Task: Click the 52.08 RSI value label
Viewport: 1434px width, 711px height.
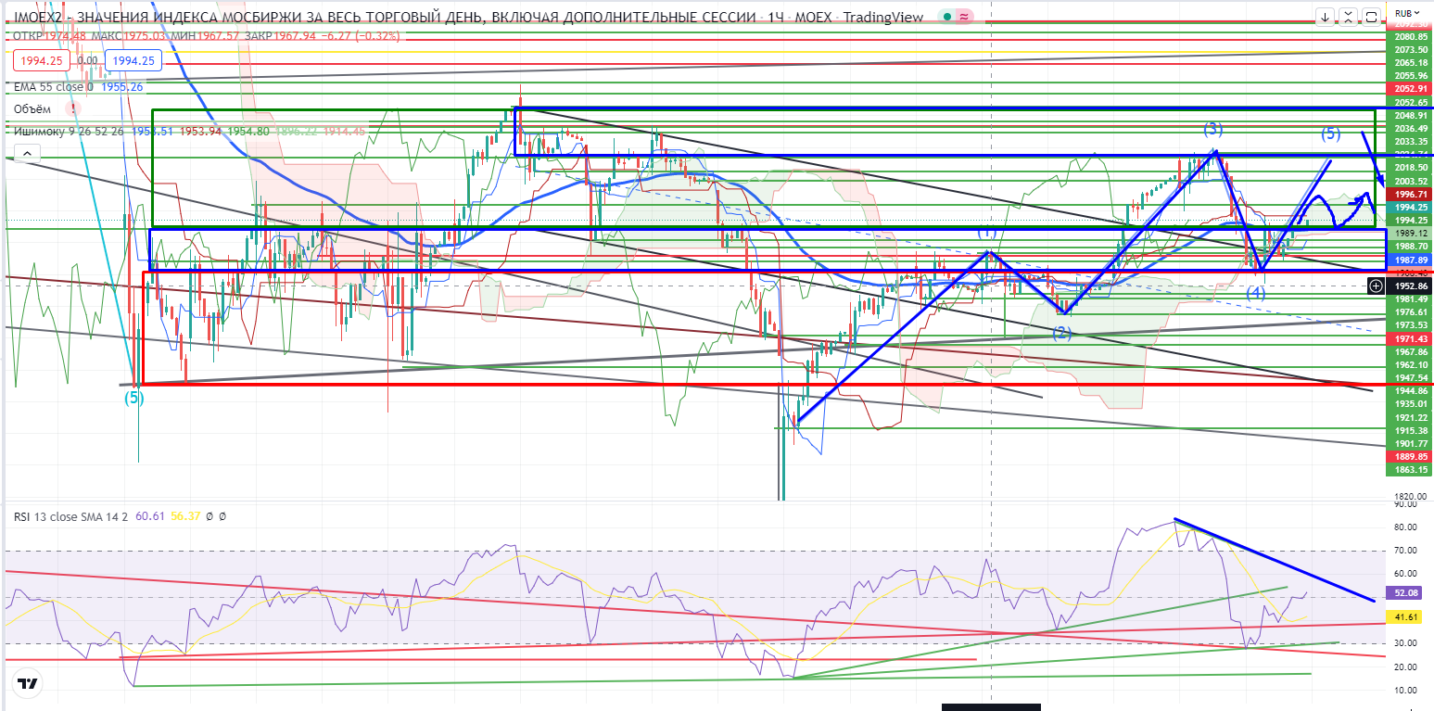Action: pyautogui.click(x=1407, y=592)
